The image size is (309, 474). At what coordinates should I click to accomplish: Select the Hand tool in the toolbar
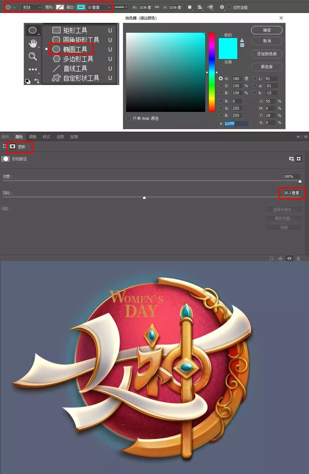click(x=33, y=44)
